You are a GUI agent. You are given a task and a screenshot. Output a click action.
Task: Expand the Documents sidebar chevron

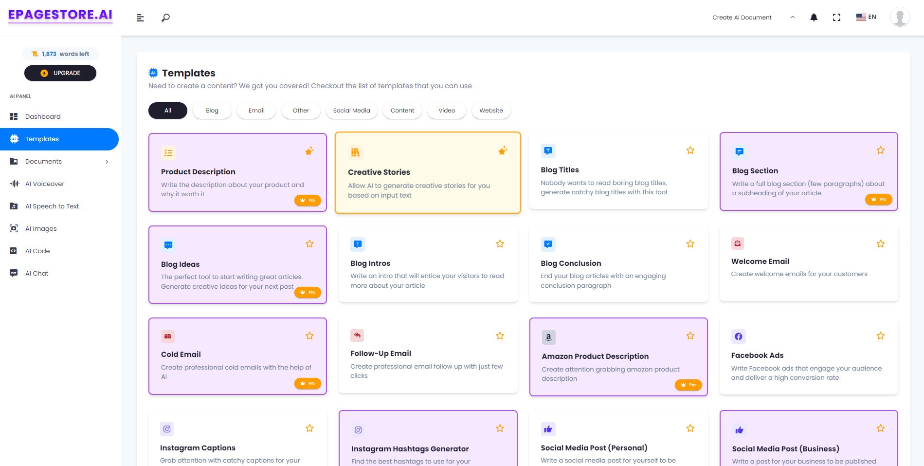coord(107,162)
